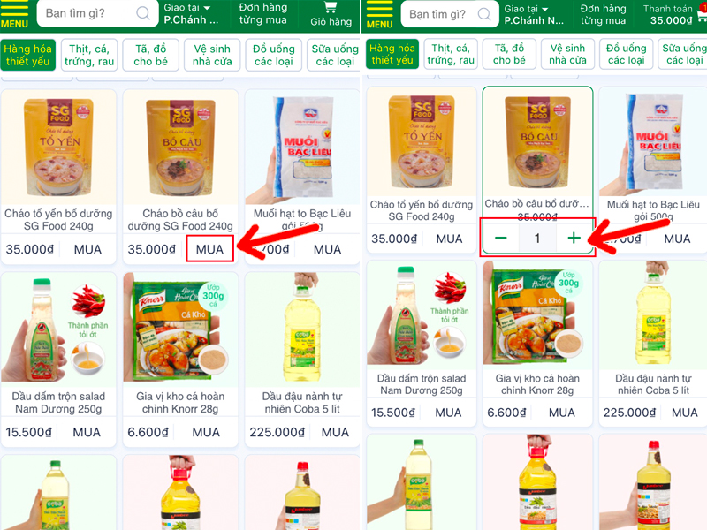Open the Vệ sinh nhà cửa tab in the right screenshot
This screenshot has height=530, width=707.
click(567, 54)
